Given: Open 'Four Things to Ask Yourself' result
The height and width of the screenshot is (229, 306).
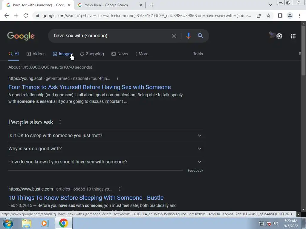Looking at the screenshot, I should [x=90, y=87].
